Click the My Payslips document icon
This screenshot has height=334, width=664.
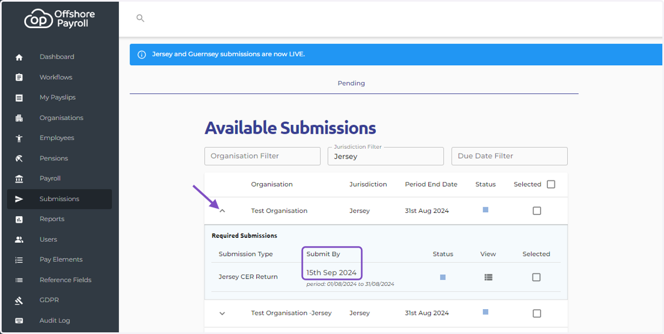(19, 98)
